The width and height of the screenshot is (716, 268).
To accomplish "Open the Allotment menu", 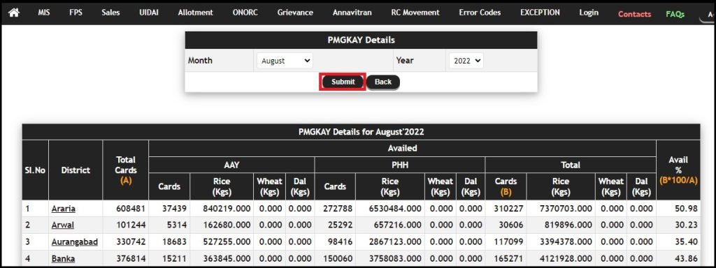I will tap(196, 13).
